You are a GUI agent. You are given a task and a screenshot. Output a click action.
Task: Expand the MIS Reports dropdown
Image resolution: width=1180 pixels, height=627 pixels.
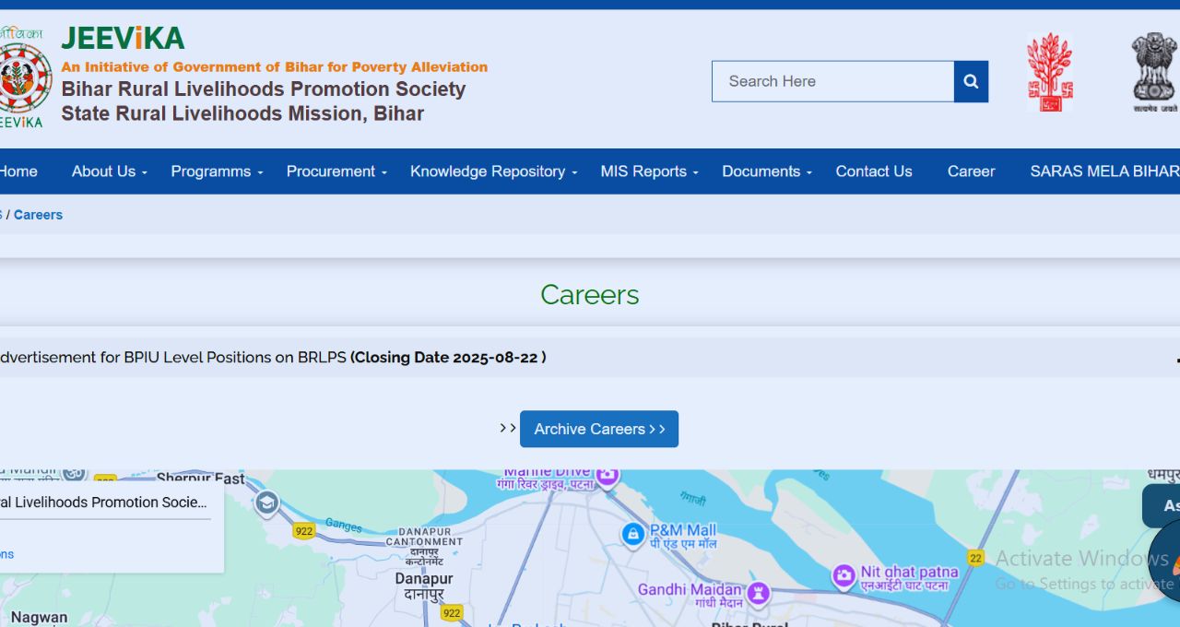coord(649,172)
